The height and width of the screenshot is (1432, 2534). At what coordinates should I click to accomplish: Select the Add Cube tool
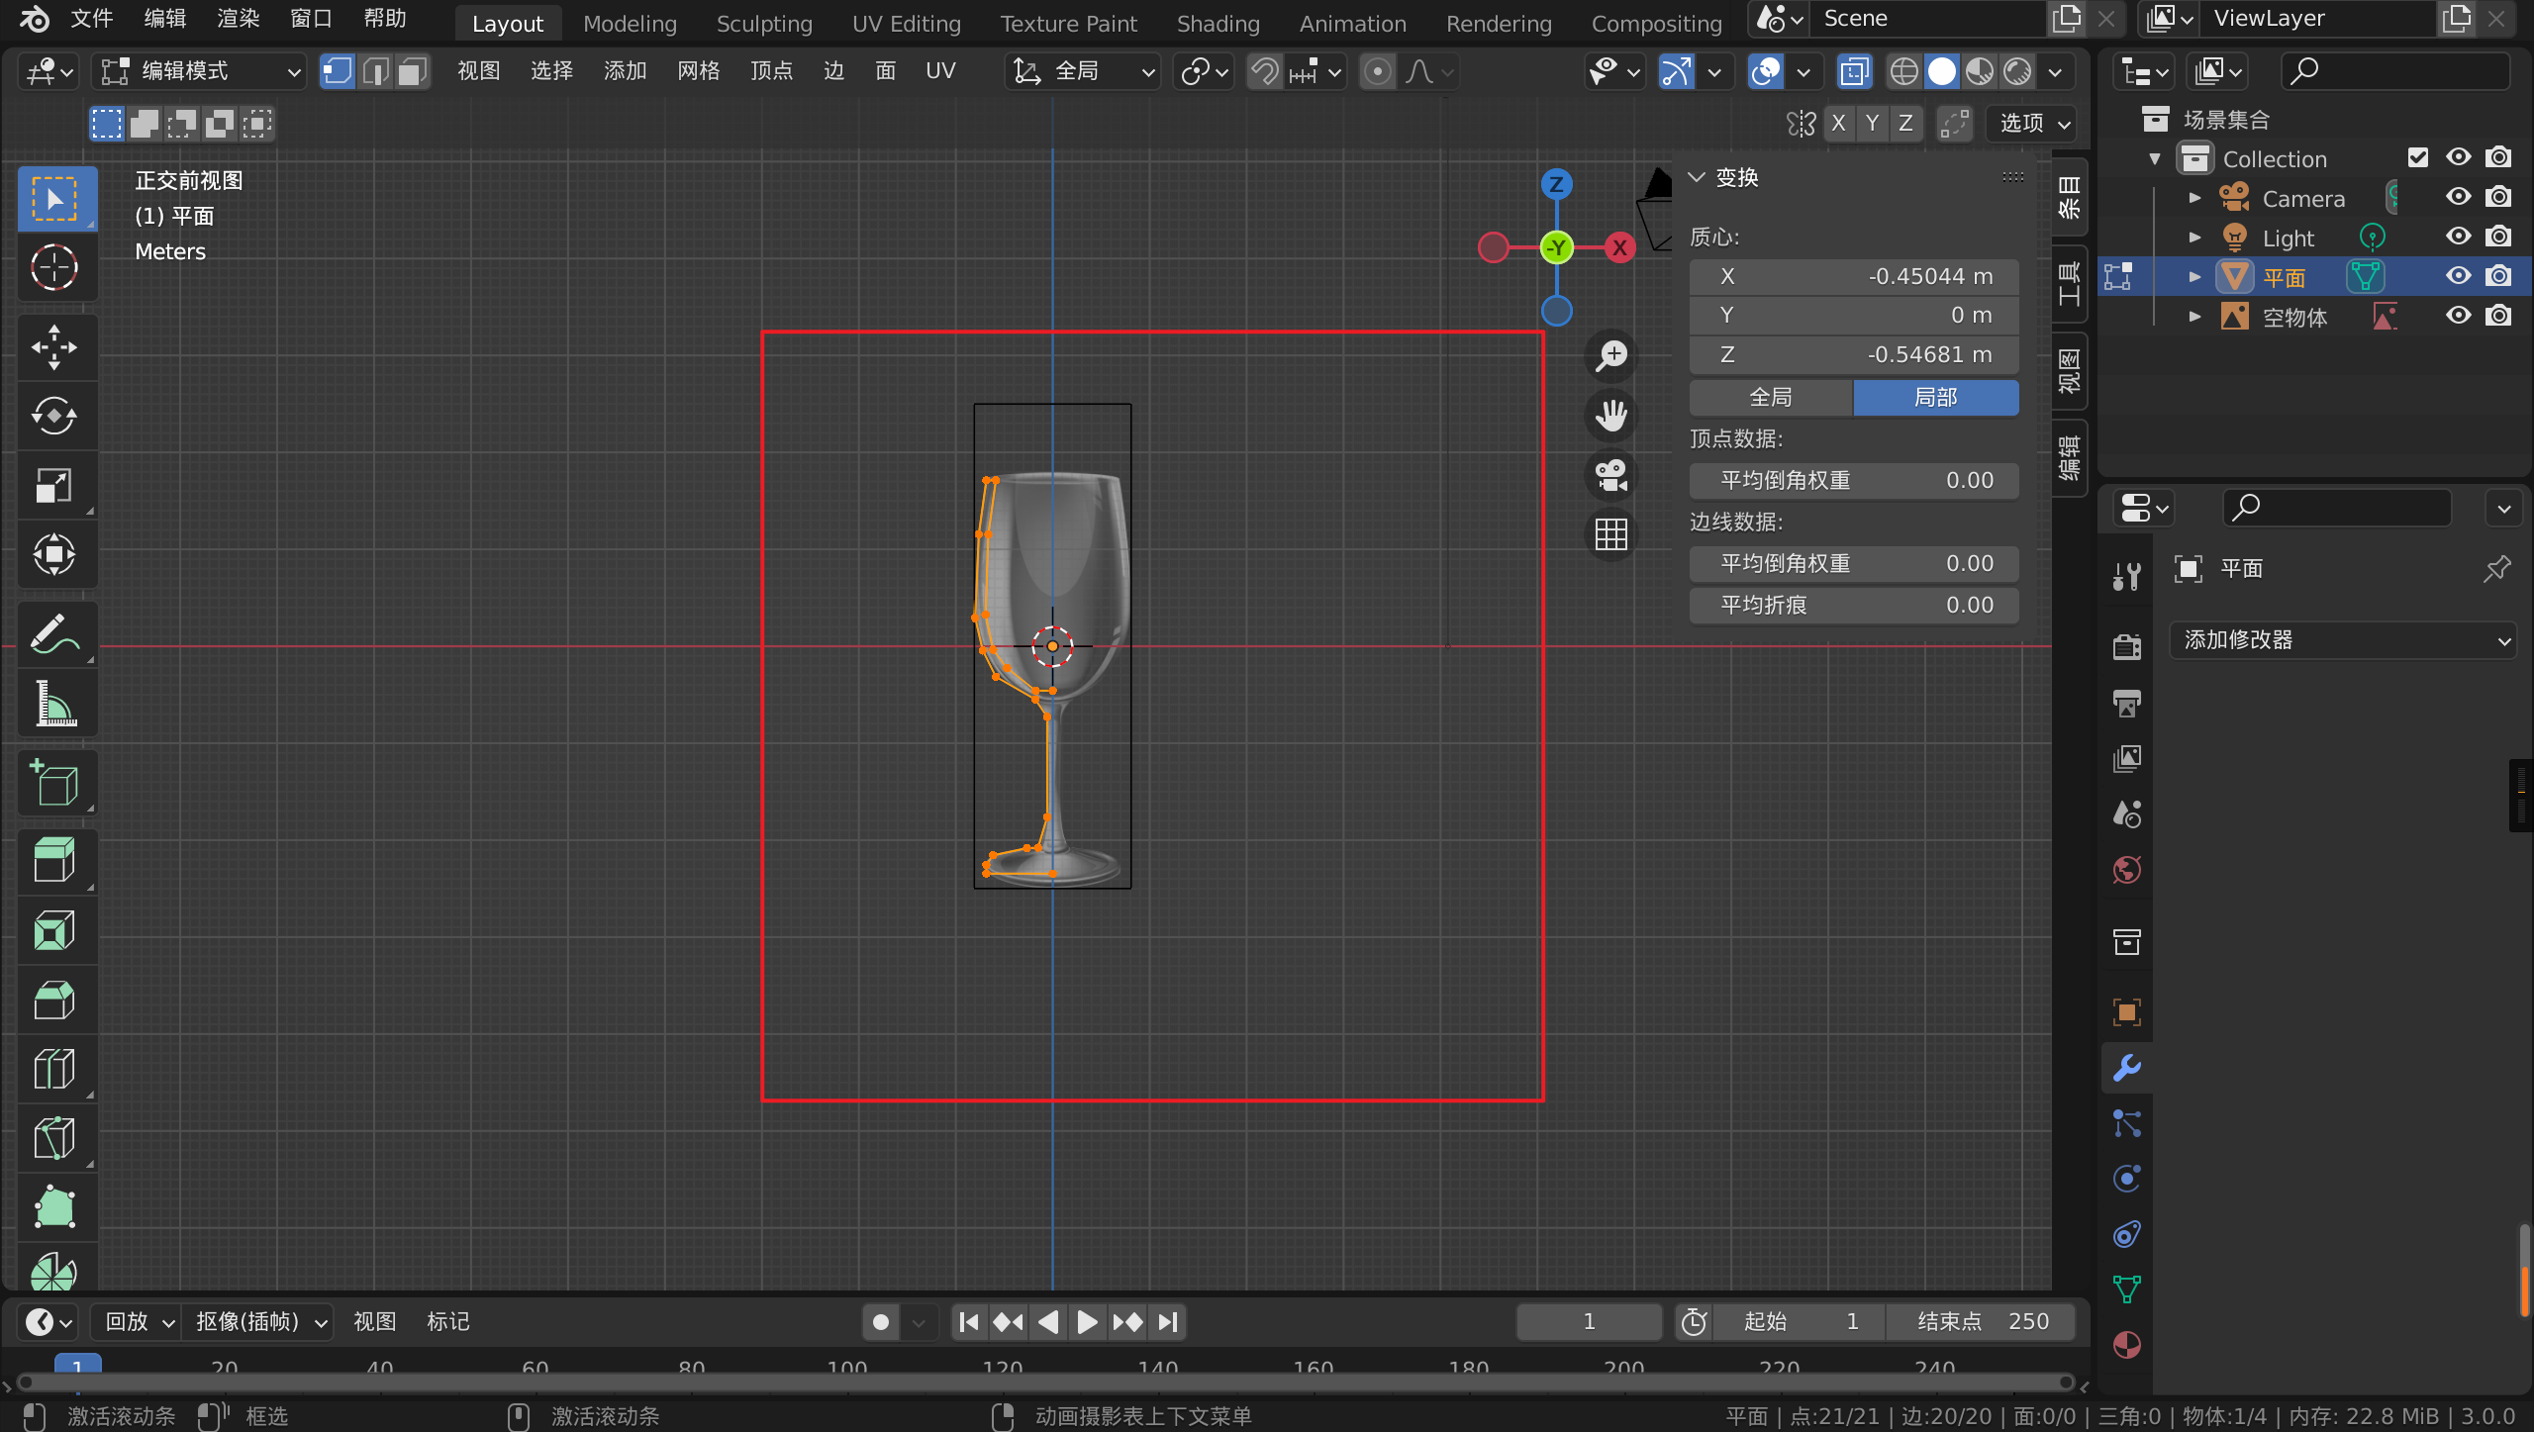(55, 783)
